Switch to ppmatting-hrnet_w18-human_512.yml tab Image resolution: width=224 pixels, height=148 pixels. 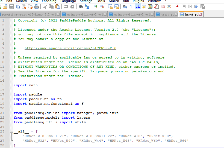pos(29,14)
